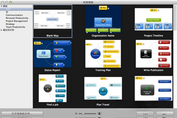This screenshot has height=118, width=177.
Task: Select the Organization Name template thumbnail
Action: [x=103, y=19]
